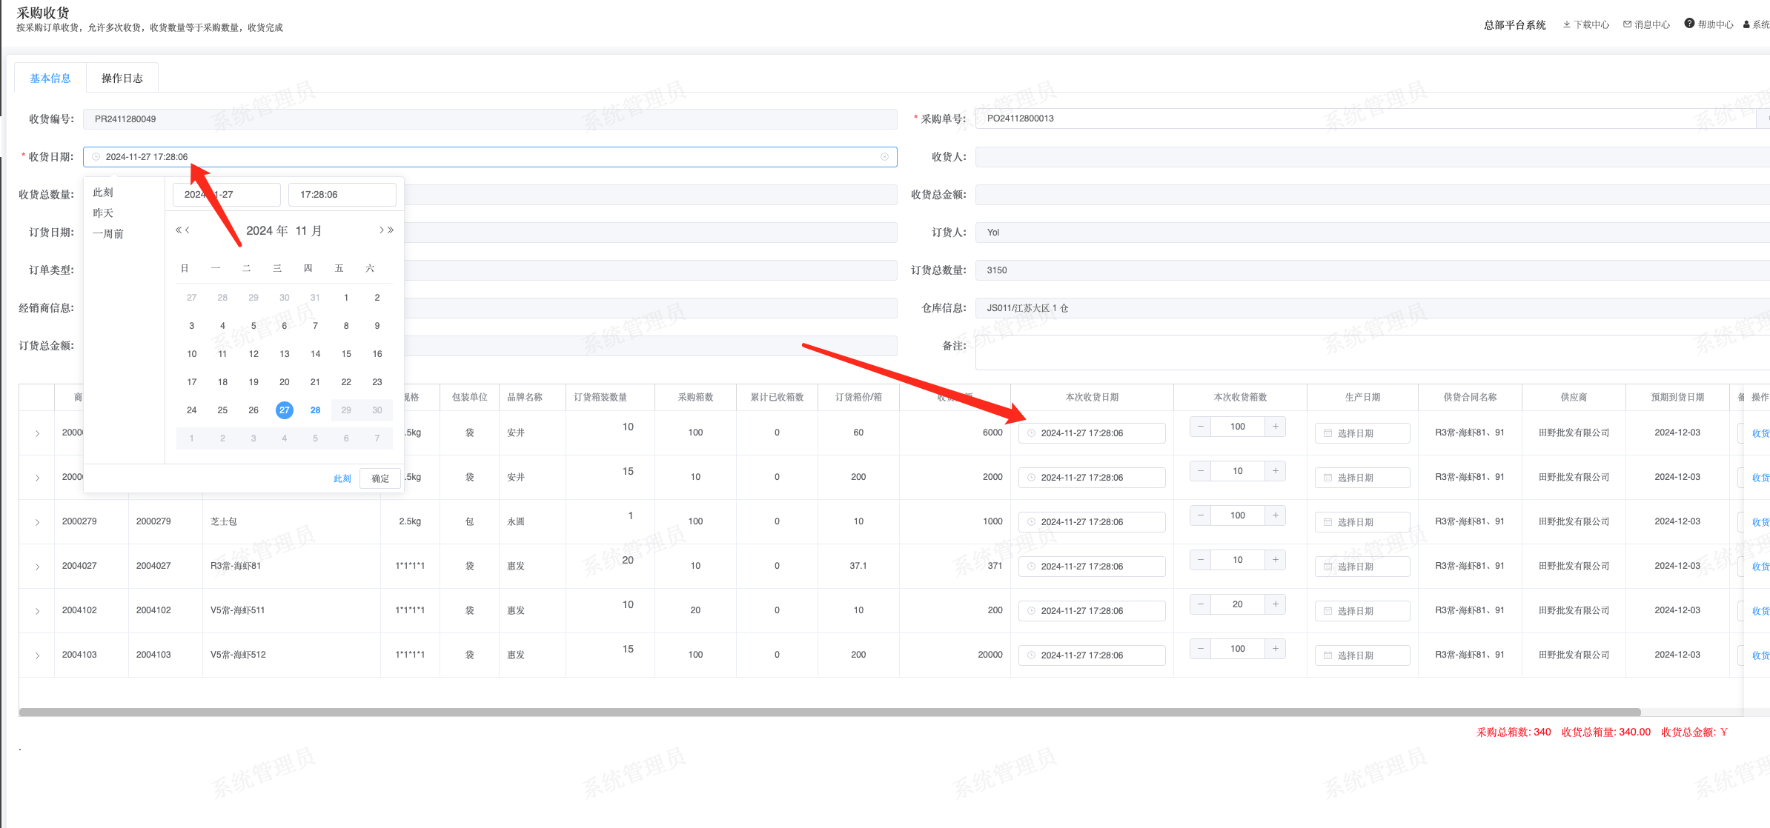
Task: Select the 基本信息 tab
Action: tap(50, 79)
